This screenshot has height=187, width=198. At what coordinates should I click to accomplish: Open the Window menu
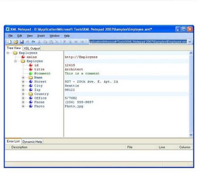tap(54, 36)
